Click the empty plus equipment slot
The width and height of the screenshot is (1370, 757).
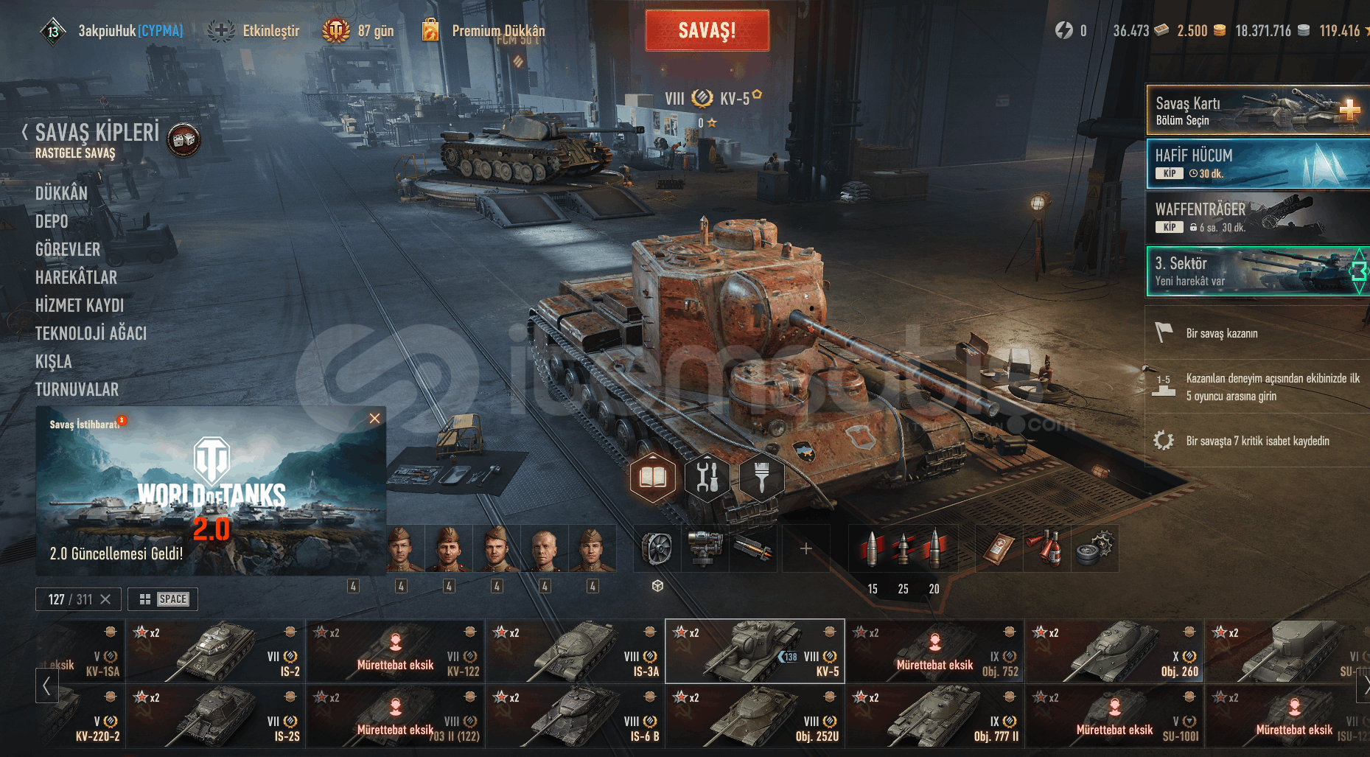(x=805, y=548)
